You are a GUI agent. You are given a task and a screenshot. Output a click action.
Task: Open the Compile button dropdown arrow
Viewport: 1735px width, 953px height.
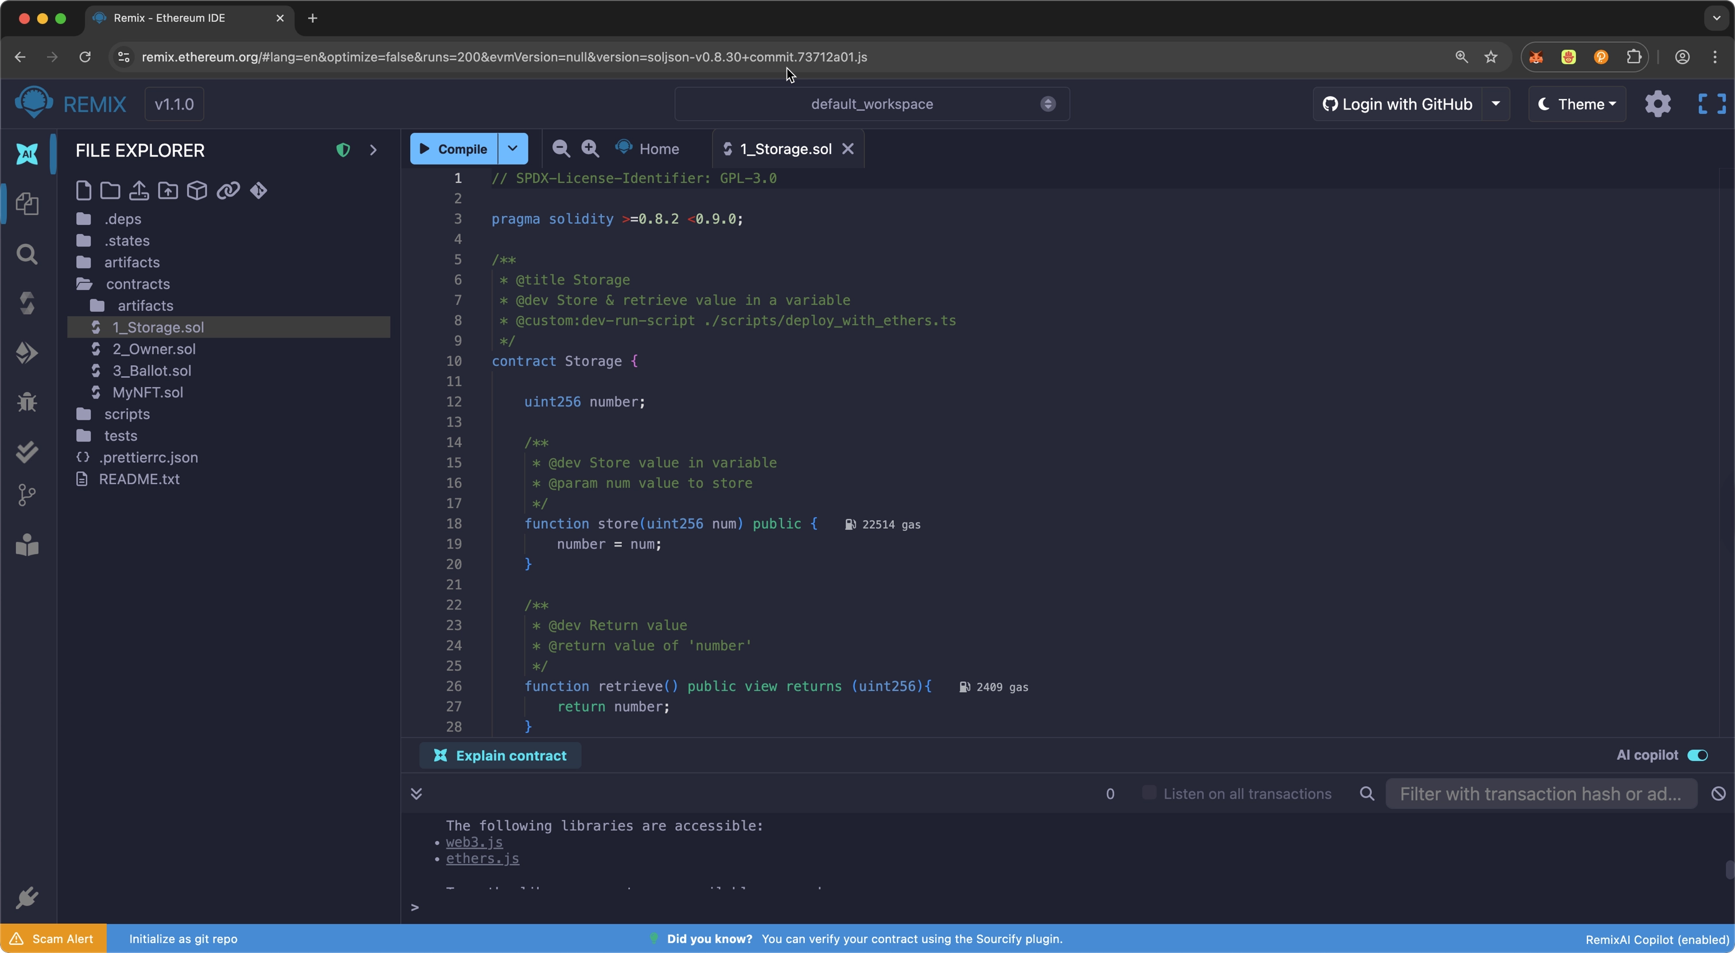pyautogui.click(x=512, y=149)
